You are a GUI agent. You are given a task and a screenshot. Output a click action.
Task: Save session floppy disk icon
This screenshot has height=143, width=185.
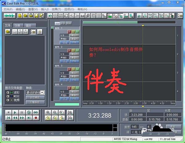(36, 16)
